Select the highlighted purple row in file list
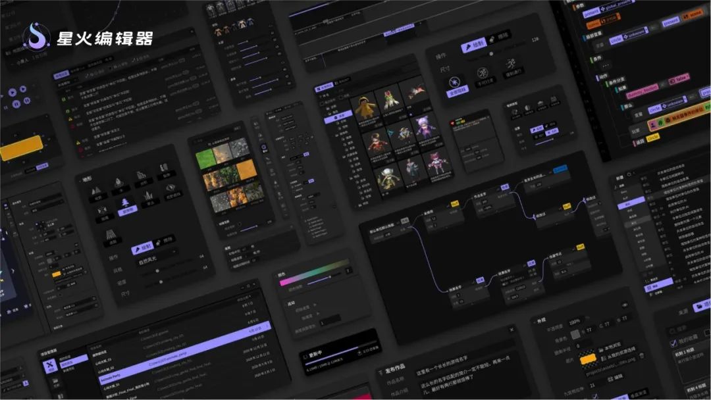Viewport: 711px width, 400px height. 183,351
